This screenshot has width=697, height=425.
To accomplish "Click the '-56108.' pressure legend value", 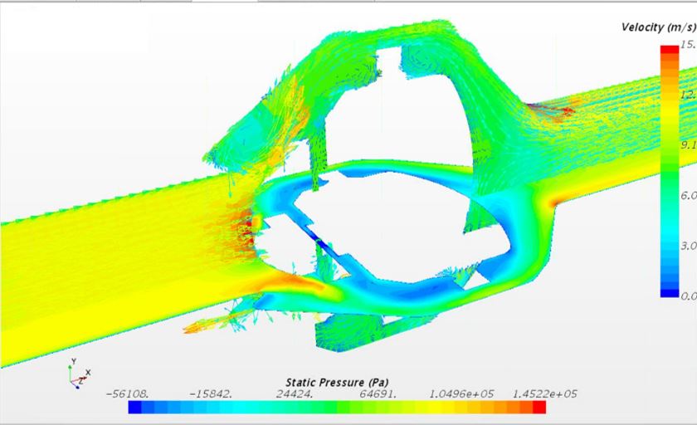I will click(x=128, y=394).
